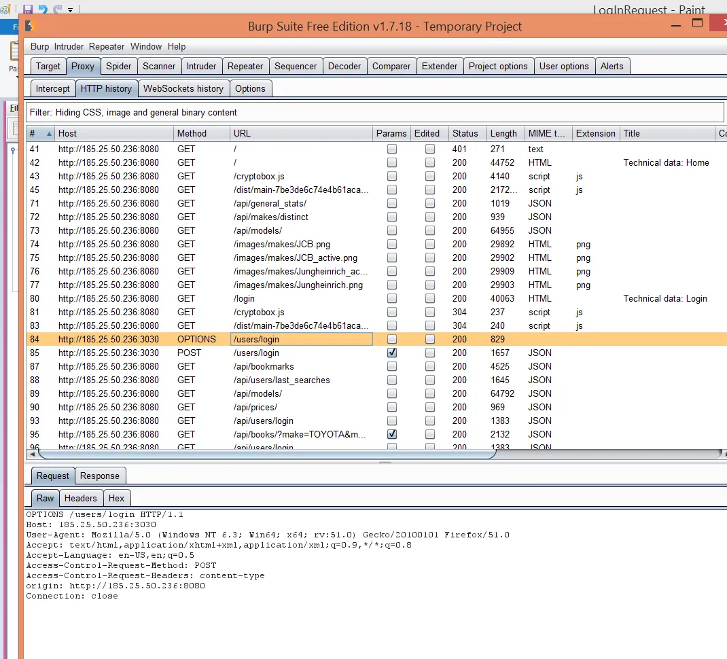Toggle Params checkbox for request 84 OPTIONS
Viewport: 727px width, 659px height.
392,340
